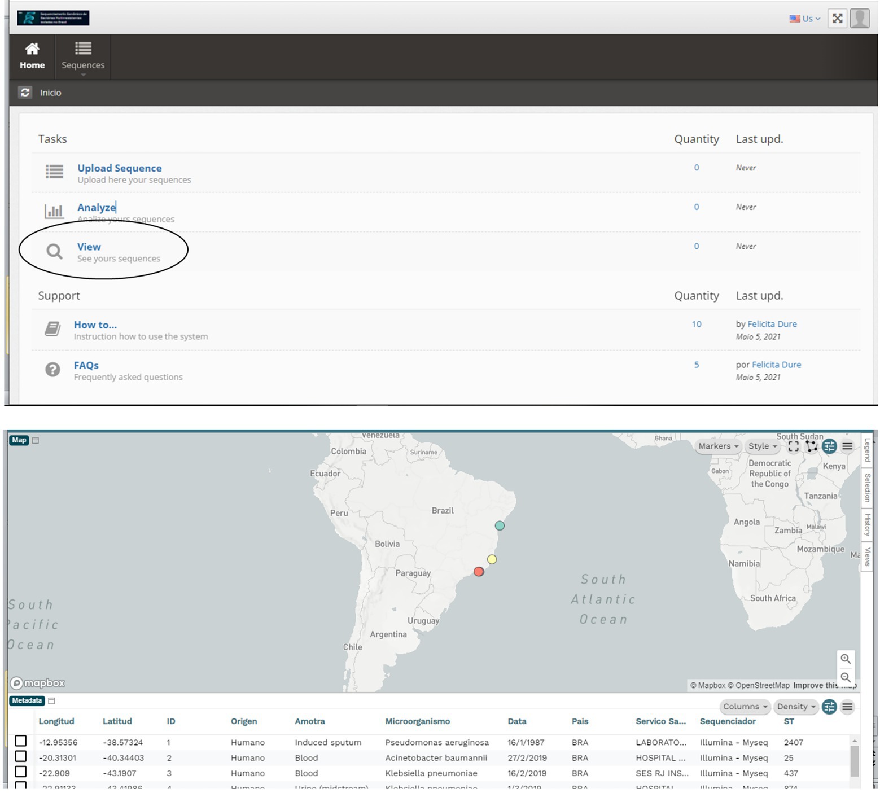This screenshot has width=880, height=793.
Task: Open the user profile avatar menu
Action: click(x=860, y=19)
